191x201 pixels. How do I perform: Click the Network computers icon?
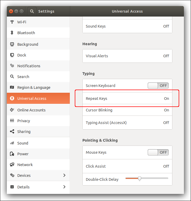(12, 164)
